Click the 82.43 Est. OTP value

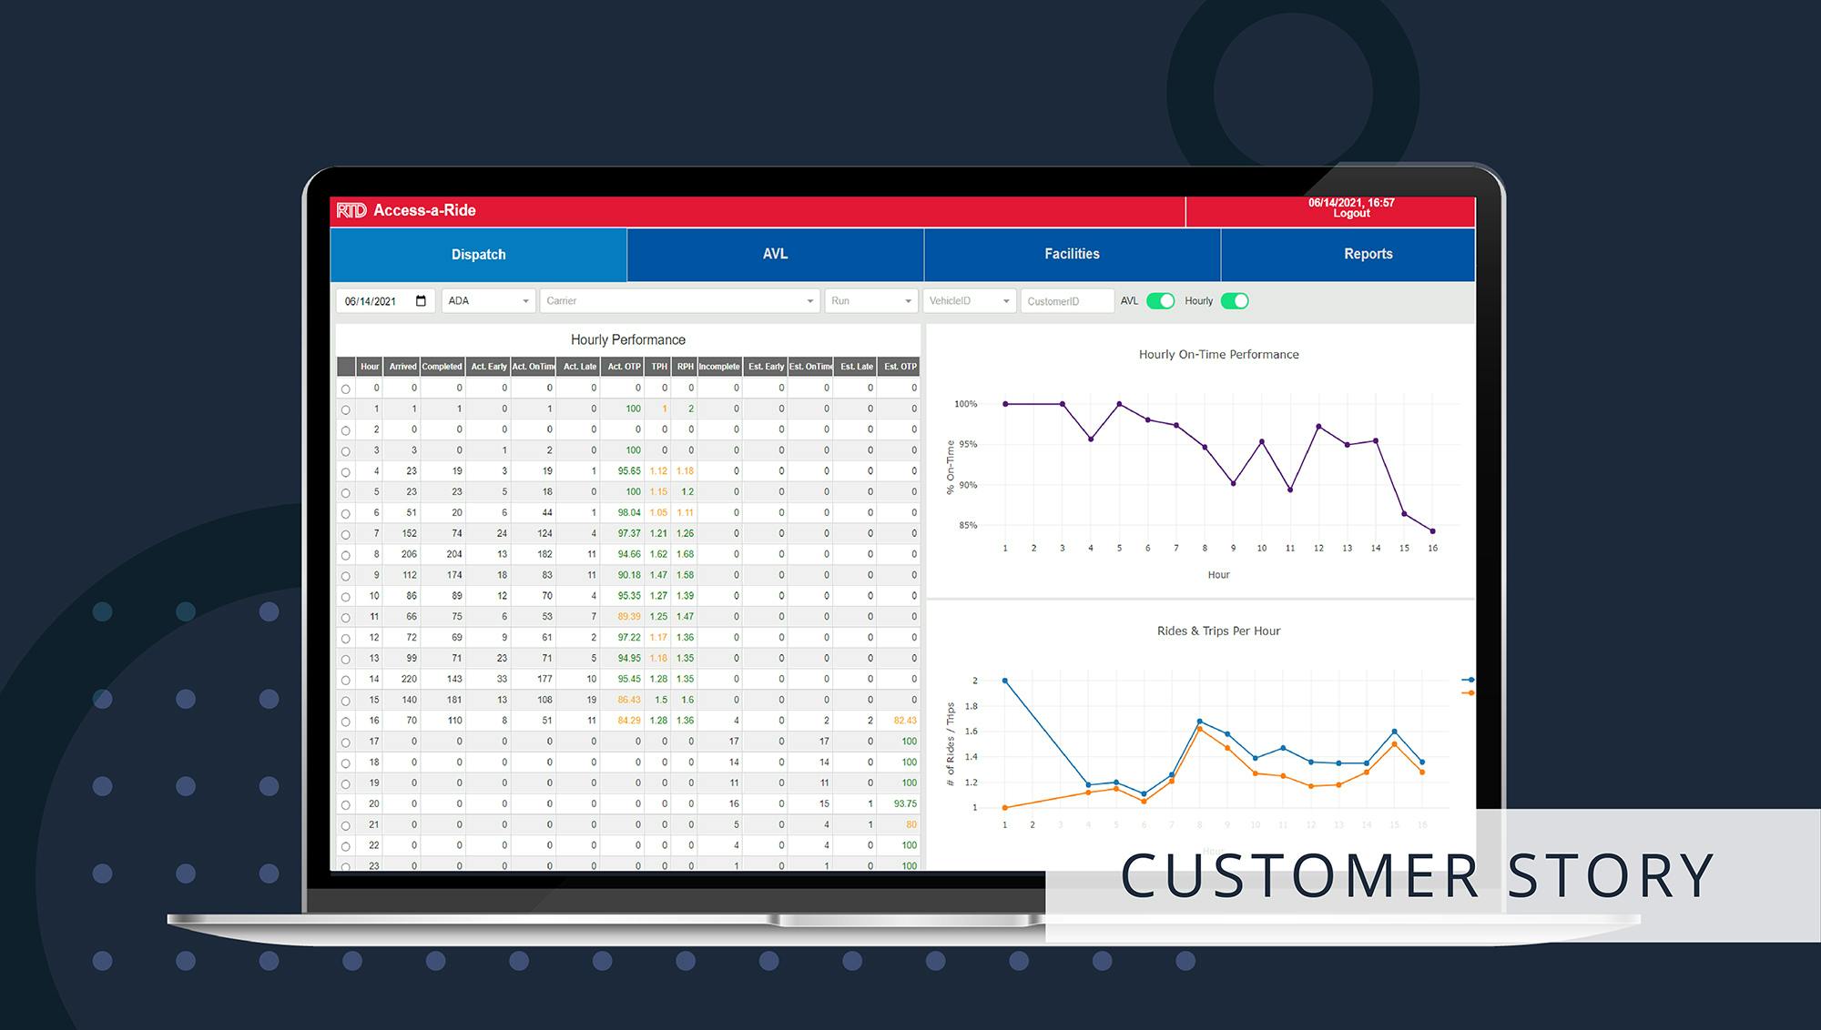click(x=905, y=721)
